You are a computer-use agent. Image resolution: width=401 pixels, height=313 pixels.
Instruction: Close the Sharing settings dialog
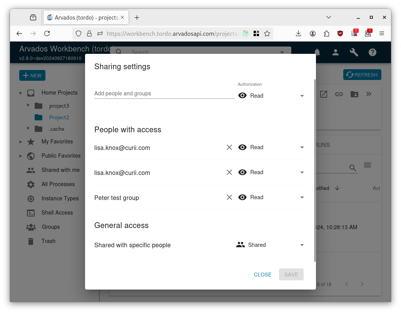point(262,275)
